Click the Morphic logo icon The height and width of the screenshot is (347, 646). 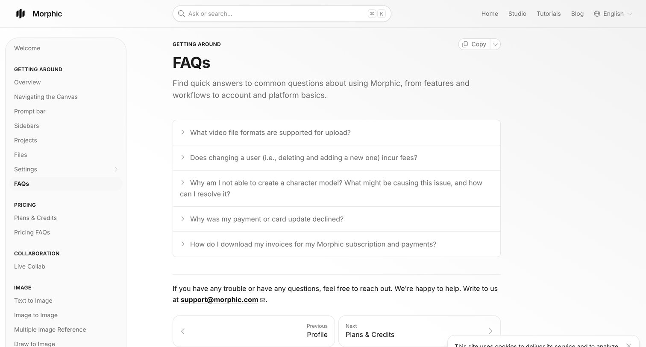tap(21, 14)
